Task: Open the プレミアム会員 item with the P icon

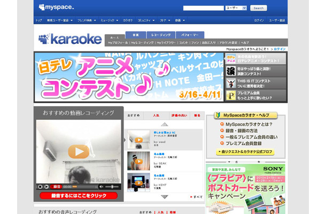Action: (255, 95)
